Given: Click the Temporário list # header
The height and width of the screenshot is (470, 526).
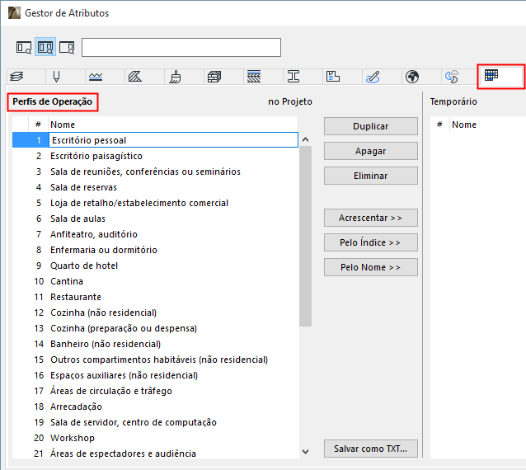Looking at the screenshot, I should click(x=439, y=125).
